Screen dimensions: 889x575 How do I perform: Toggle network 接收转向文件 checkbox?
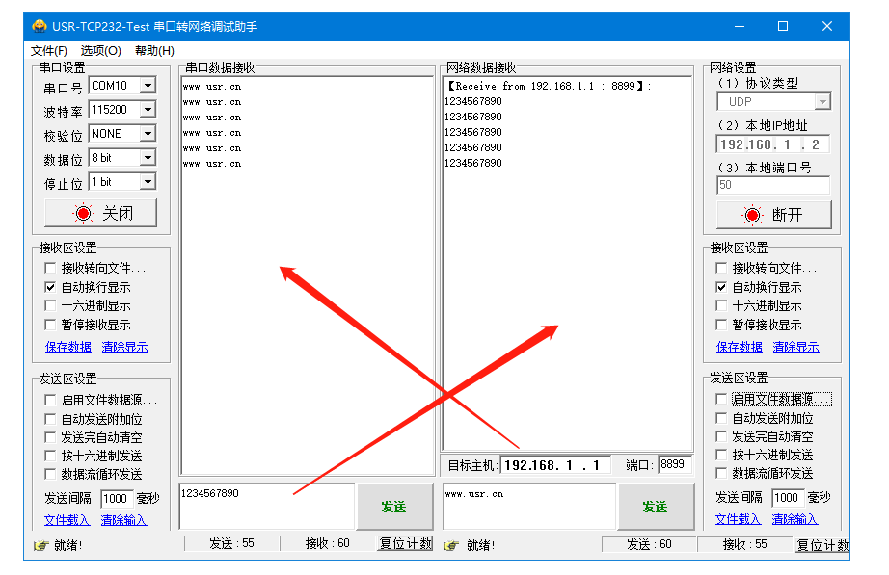[x=721, y=268]
